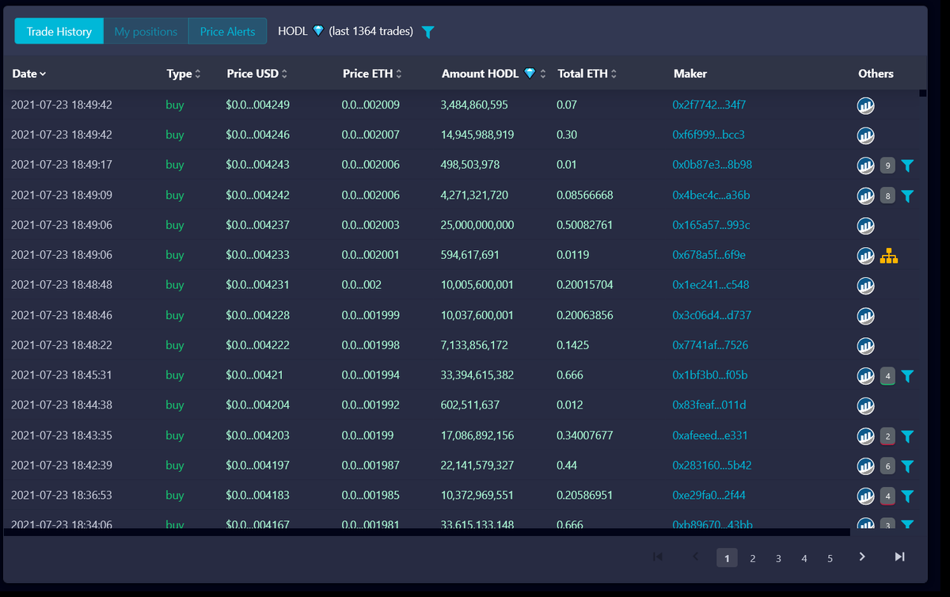Jump to last page of trades
Screen dimensions: 950x597
click(899, 557)
